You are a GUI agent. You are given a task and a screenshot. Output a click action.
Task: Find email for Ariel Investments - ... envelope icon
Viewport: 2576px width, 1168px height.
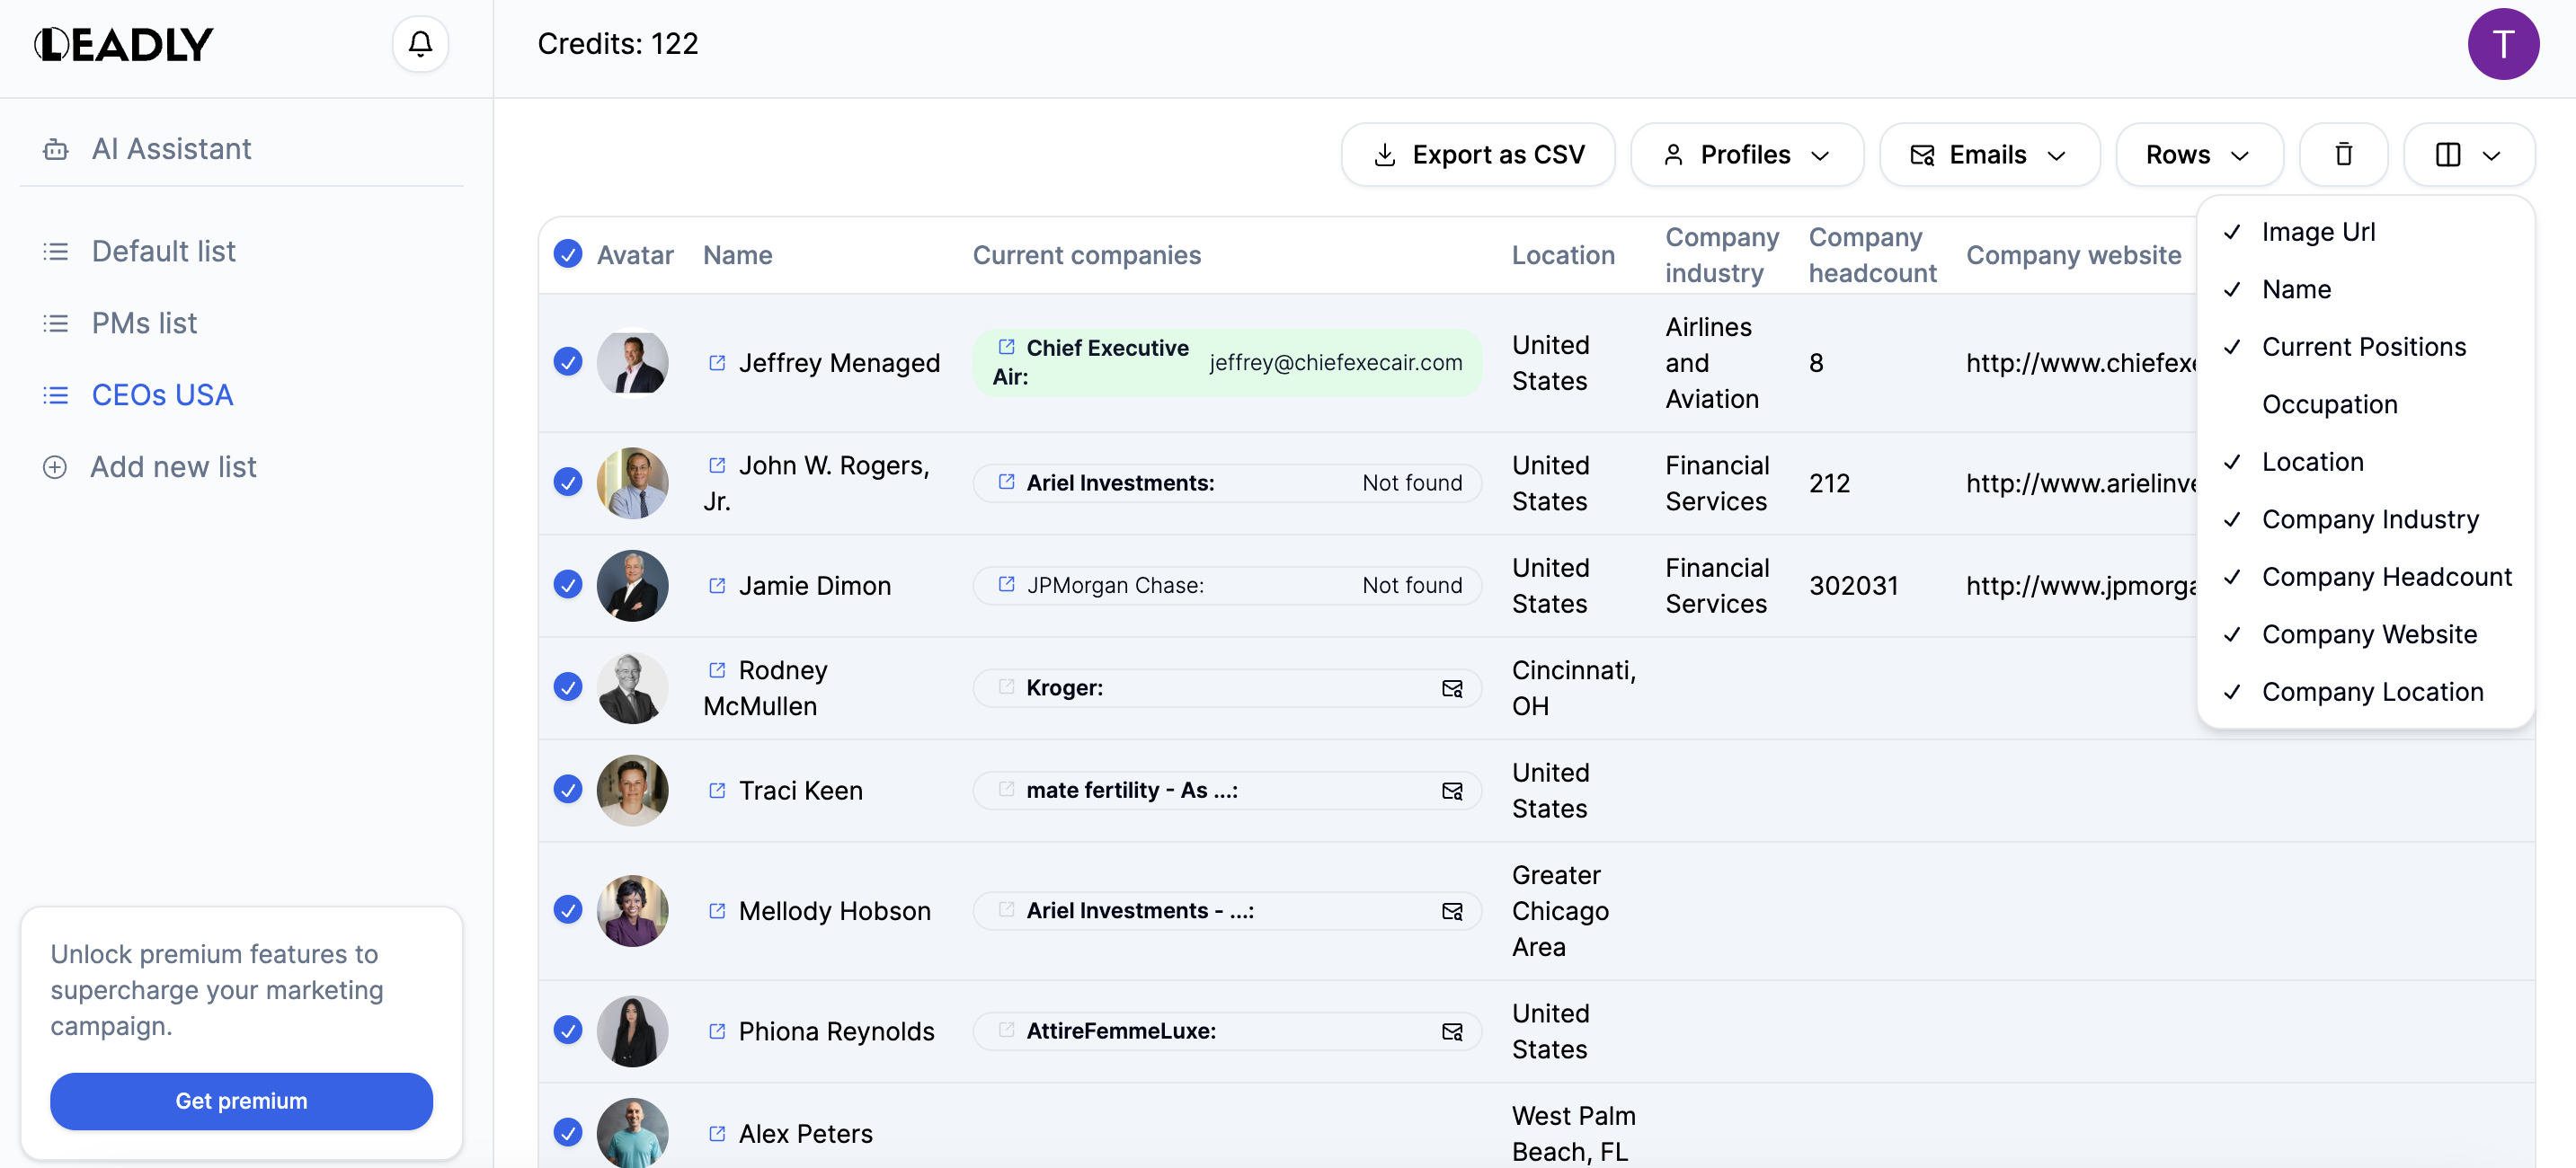pos(1452,911)
